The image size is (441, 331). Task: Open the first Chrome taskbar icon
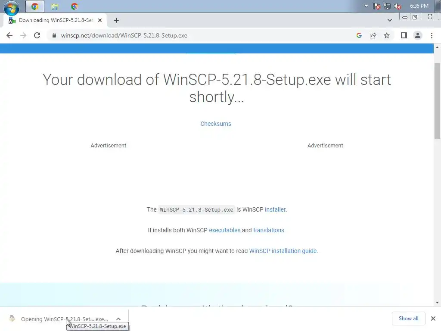35,6
